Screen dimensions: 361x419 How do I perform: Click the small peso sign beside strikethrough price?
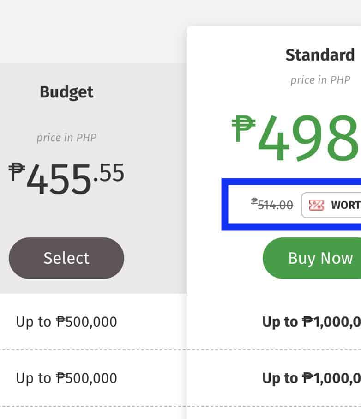tap(254, 201)
